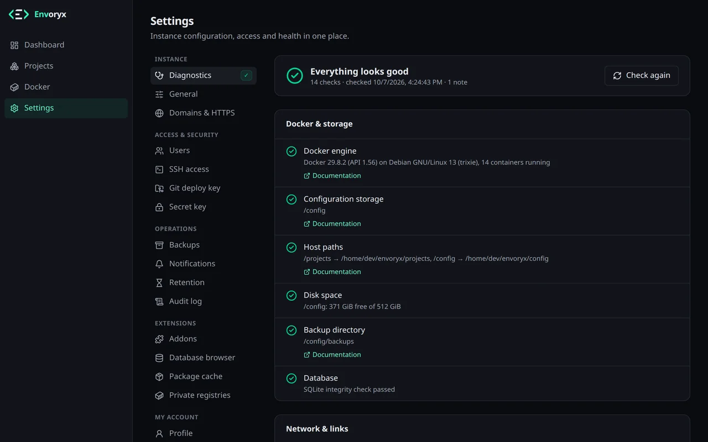Viewport: 708px width, 442px height.
Task: Click the Users people icon
Action: coord(159,151)
